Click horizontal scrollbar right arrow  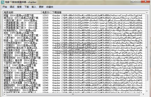pyautogui.click(x=143, y=95)
